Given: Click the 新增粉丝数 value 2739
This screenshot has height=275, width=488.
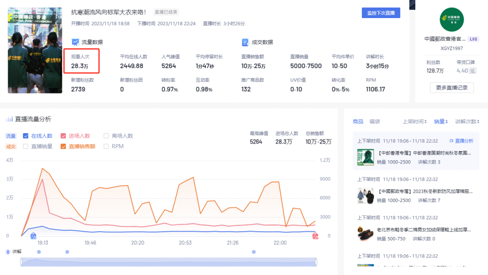Looking at the screenshot, I should 78,89.
